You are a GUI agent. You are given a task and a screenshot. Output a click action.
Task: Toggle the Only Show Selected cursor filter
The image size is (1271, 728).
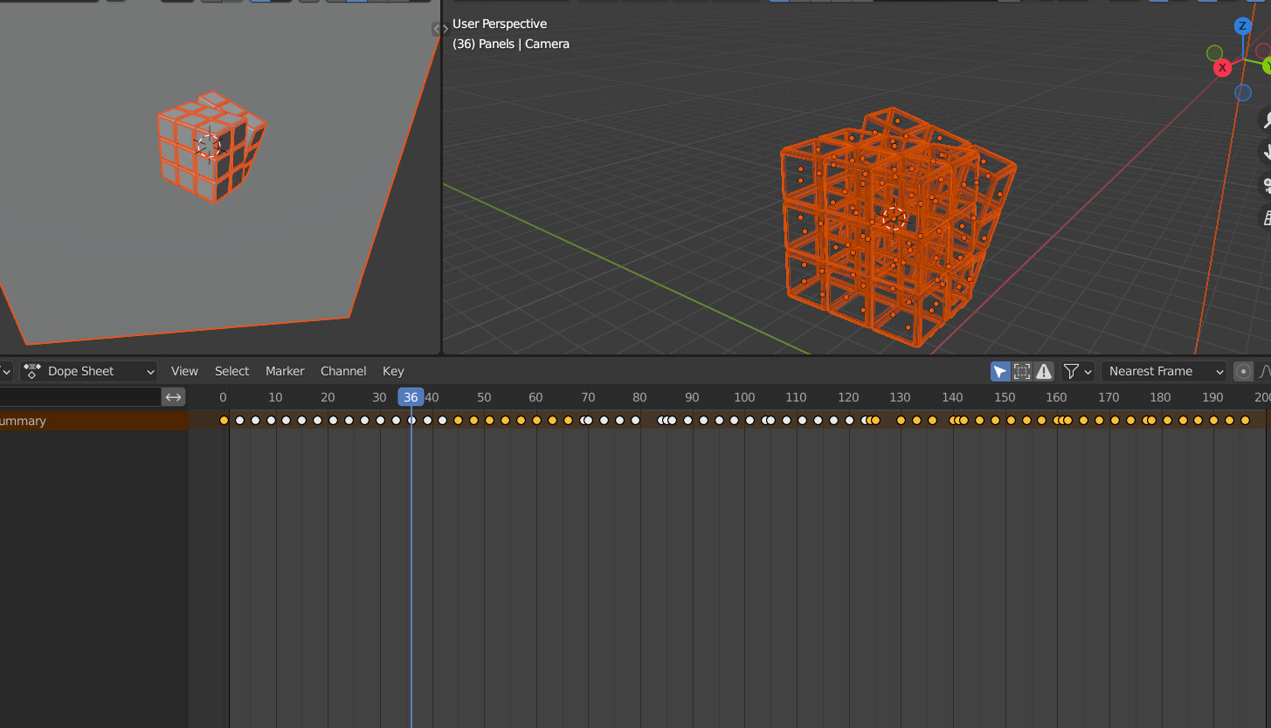click(x=1000, y=371)
